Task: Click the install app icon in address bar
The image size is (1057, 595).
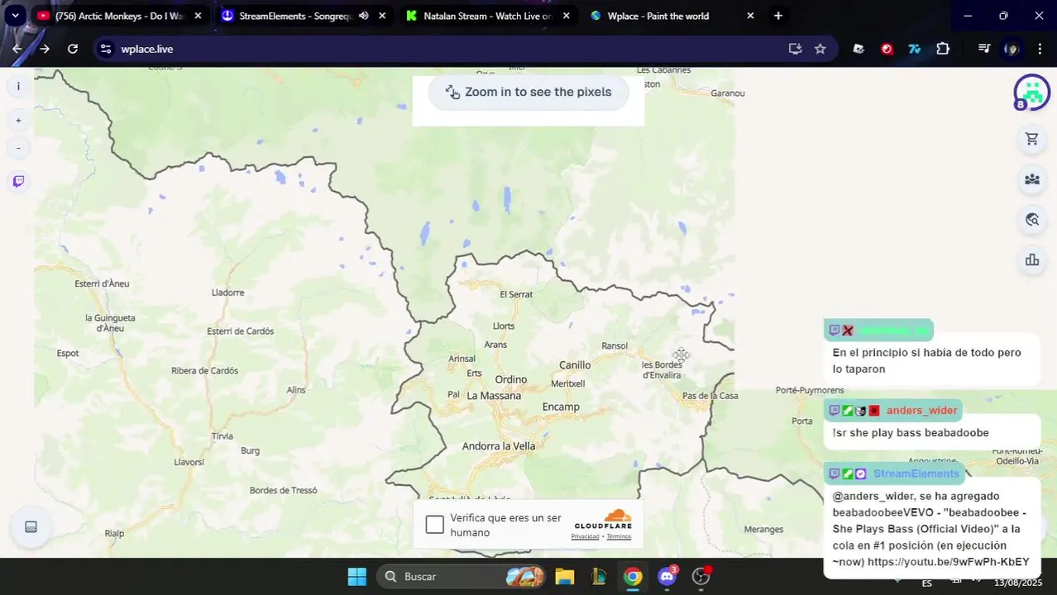Action: (x=795, y=49)
